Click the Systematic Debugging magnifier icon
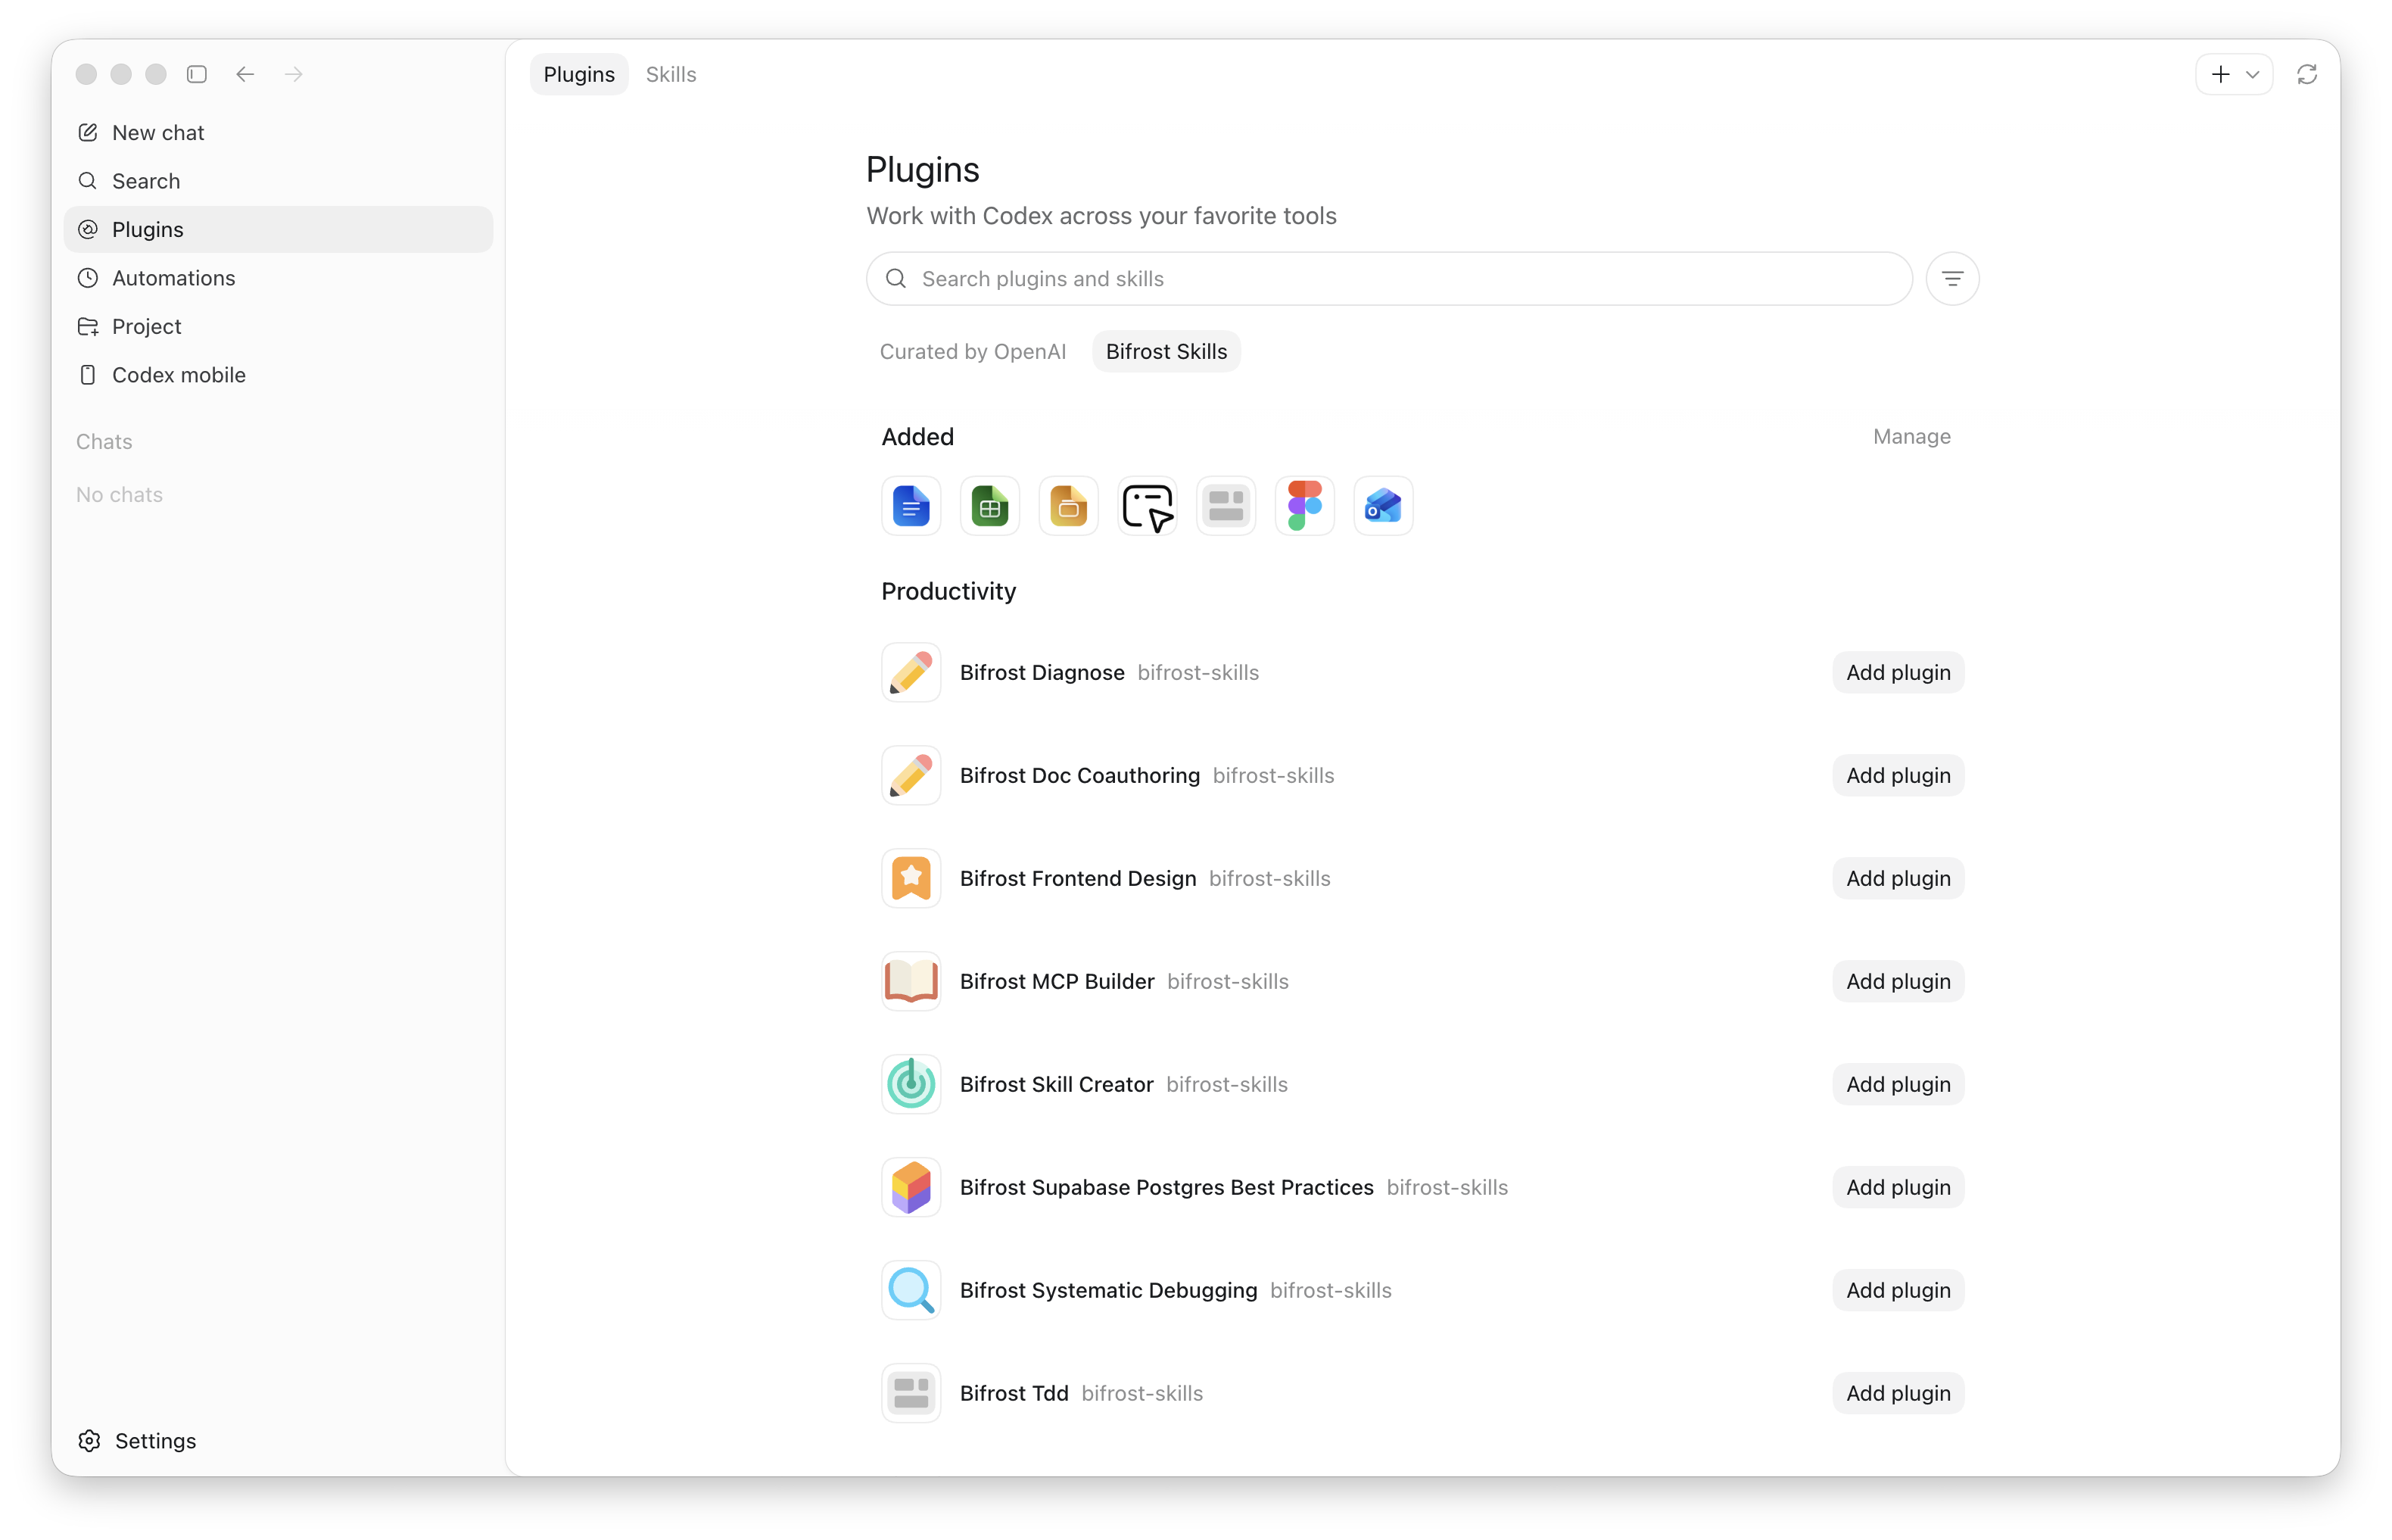The image size is (2392, 1540). point(911,1290)
